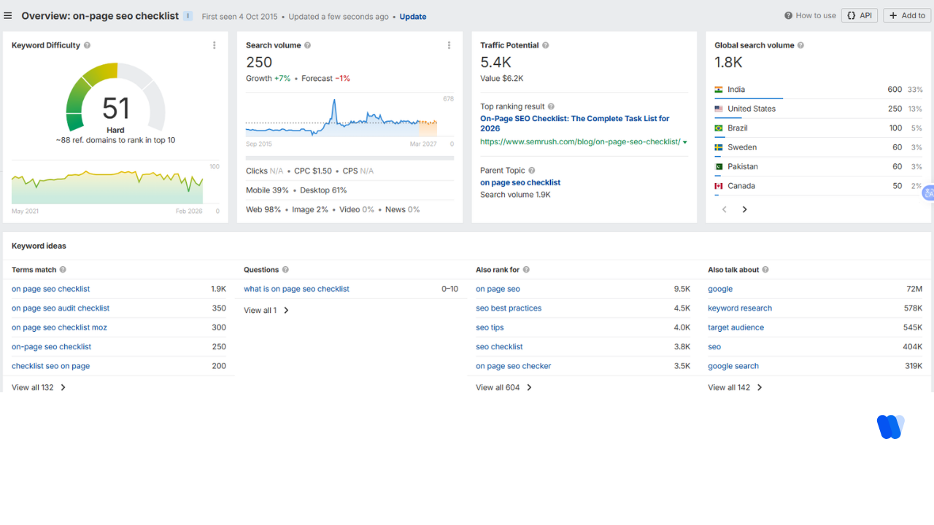
Task: Click the right chevron to see more countries
Action: [744, 209]
